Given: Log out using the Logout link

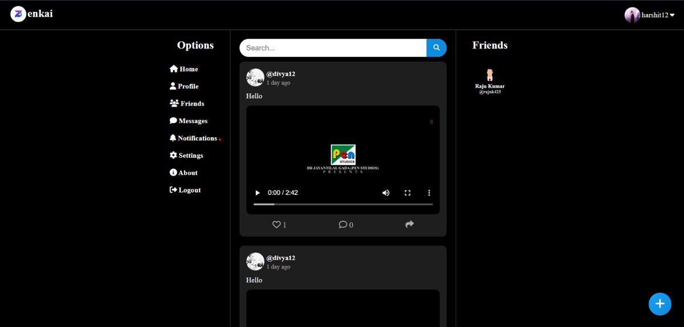Looking at the screenshot, I should [185, 190].
